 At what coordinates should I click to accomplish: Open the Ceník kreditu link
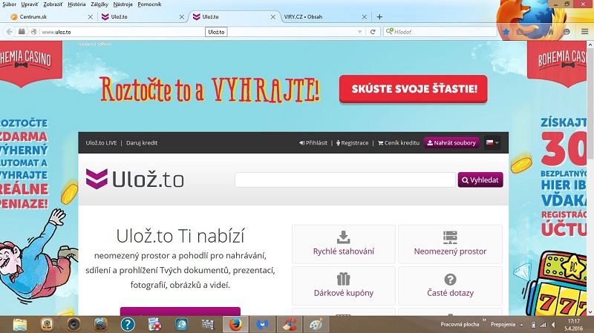coord(399,142)
